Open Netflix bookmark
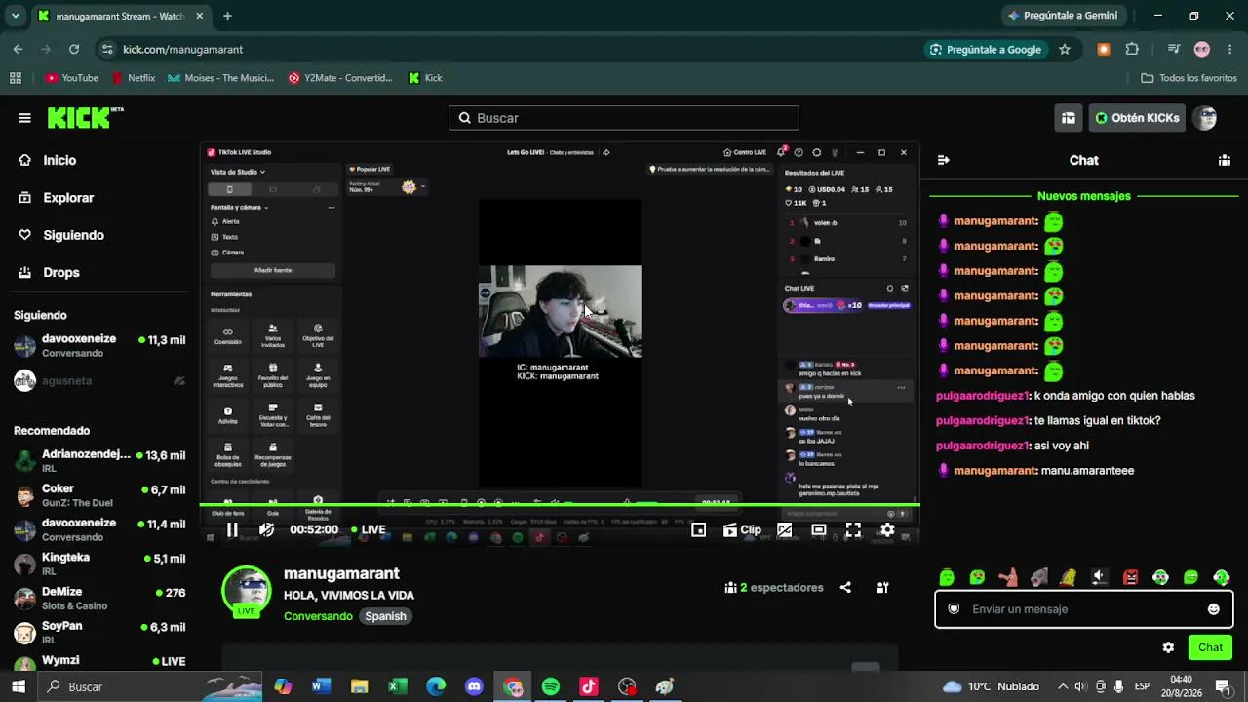Viewport: 1248px width, 702px height. point(134,78)
